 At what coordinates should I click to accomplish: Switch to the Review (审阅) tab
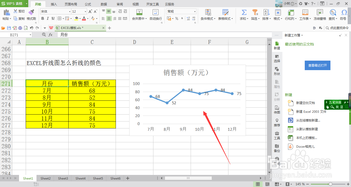pyautogui.click(x=120, y=4)
